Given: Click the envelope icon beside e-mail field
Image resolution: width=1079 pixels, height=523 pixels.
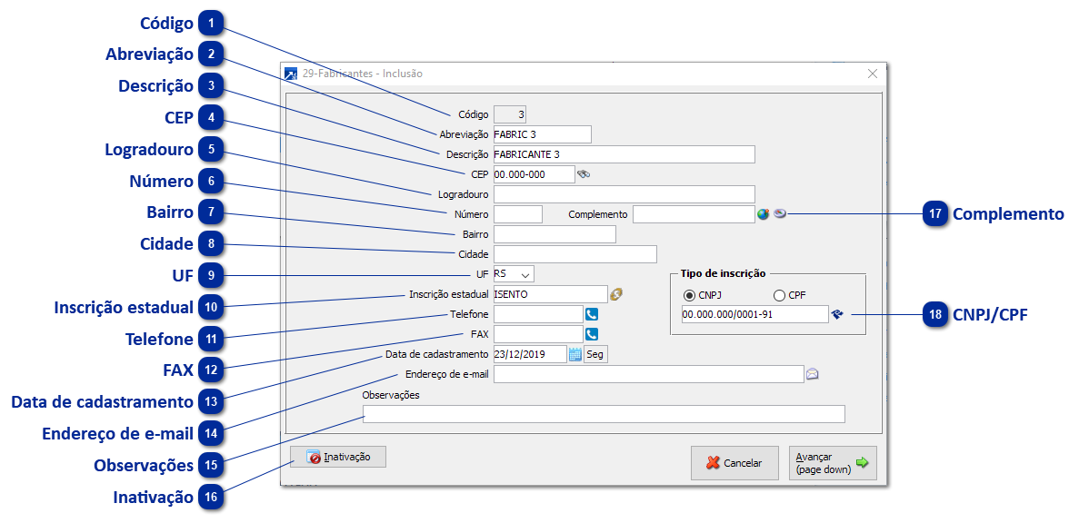Looking at the screenshot, I should [812, 374].
